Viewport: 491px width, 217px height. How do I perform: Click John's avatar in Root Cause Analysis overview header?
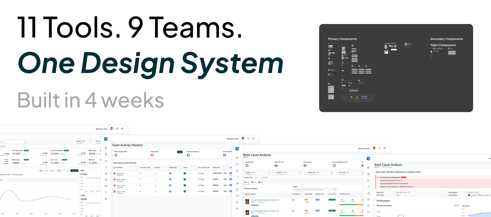(374, 148)
